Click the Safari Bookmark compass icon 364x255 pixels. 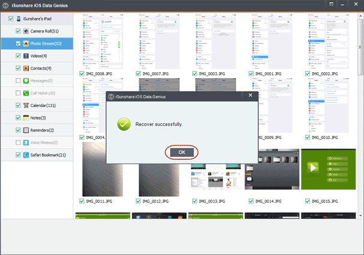click(26, 155)
